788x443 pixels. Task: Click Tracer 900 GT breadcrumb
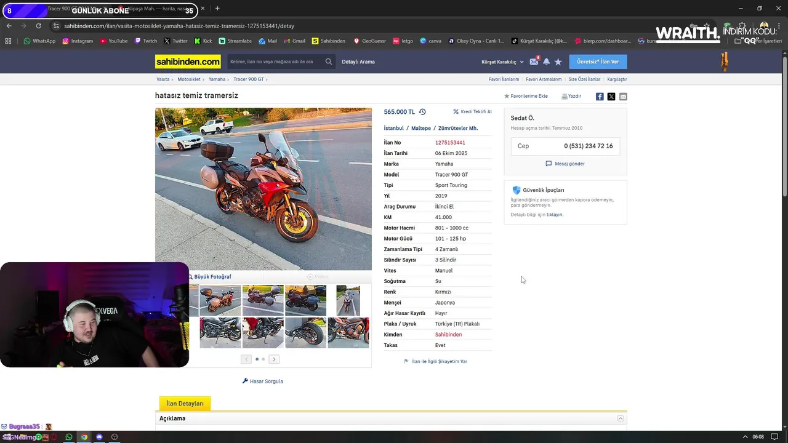tap(248, 79)
